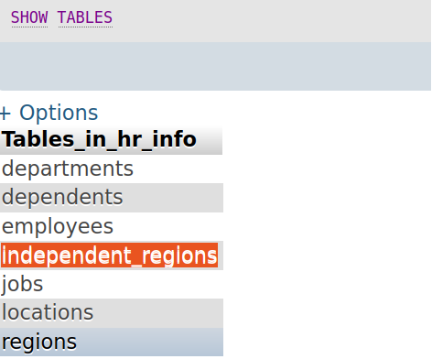Click the blank space between SHOW and TABLES
The image size is (432, 359).
pyautogui.click(x=53, y=17)
